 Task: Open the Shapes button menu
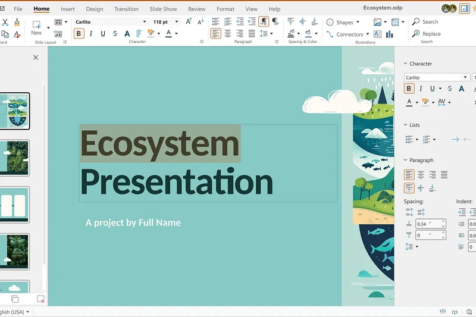click(x=343, y=22)
